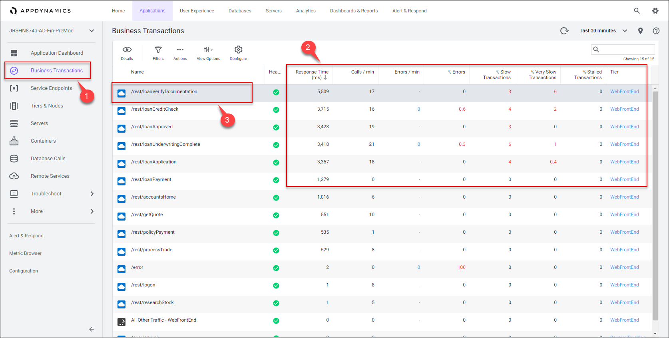Click the transactions search input field

(x=626, y=50)
